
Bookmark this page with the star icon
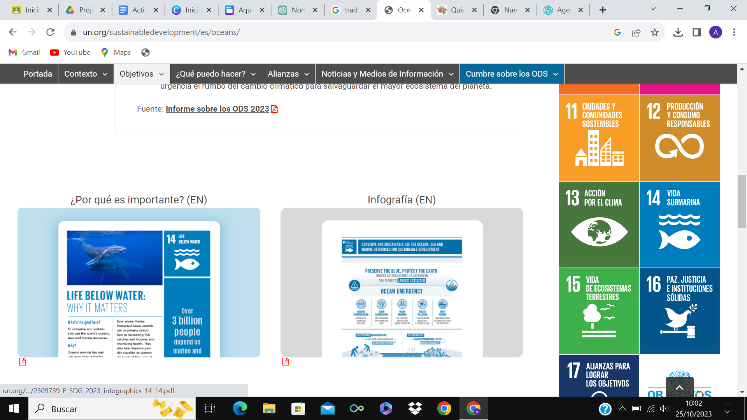(655, 32)
